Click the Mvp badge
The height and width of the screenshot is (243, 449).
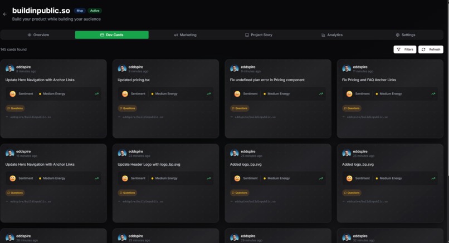coord(80,11)
